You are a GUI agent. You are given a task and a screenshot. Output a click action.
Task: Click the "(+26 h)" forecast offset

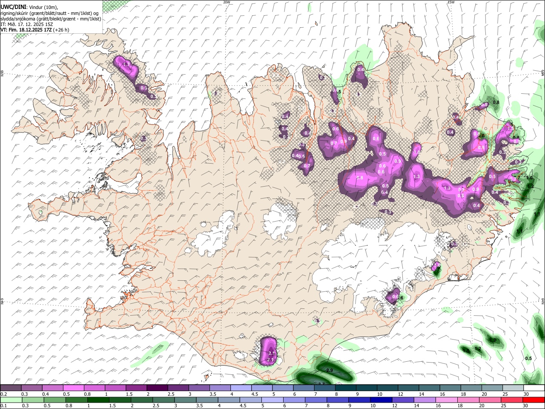point(61,30)
